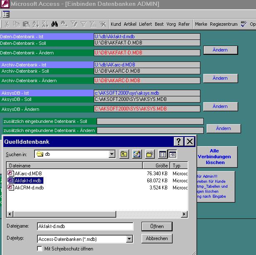This screenshot has width=256, height=255.
Task: Switch file view to List mode
Action: pyautogui.click(x=163, y=154)
